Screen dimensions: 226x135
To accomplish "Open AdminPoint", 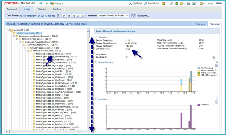I will coord(151,3).
